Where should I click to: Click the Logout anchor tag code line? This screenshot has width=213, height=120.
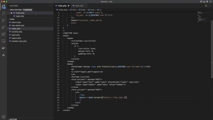click(x=87, y=72)
